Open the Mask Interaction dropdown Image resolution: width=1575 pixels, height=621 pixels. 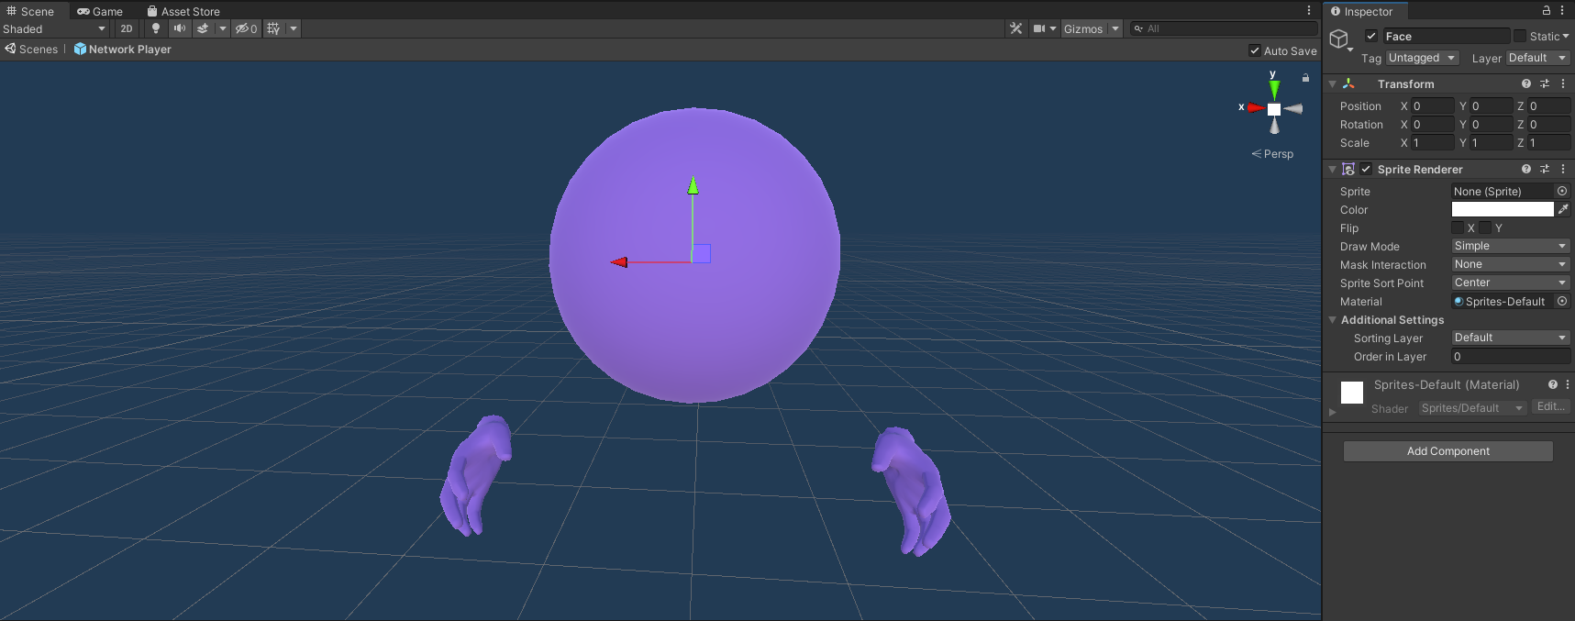pos(1511,264)
